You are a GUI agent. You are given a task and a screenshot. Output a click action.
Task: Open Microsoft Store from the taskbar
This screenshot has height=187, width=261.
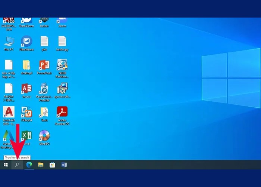click(x=52, y=165)
